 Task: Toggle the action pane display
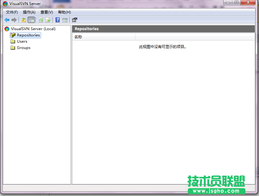[x=65, y=20]
